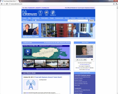
Task: Click the blue radio tower show image
Action: click(31, 85)
